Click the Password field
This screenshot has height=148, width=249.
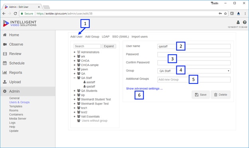pyautogui.click(x=194, y=55)
